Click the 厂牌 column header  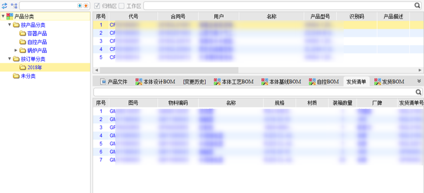[x=377, y=103]
